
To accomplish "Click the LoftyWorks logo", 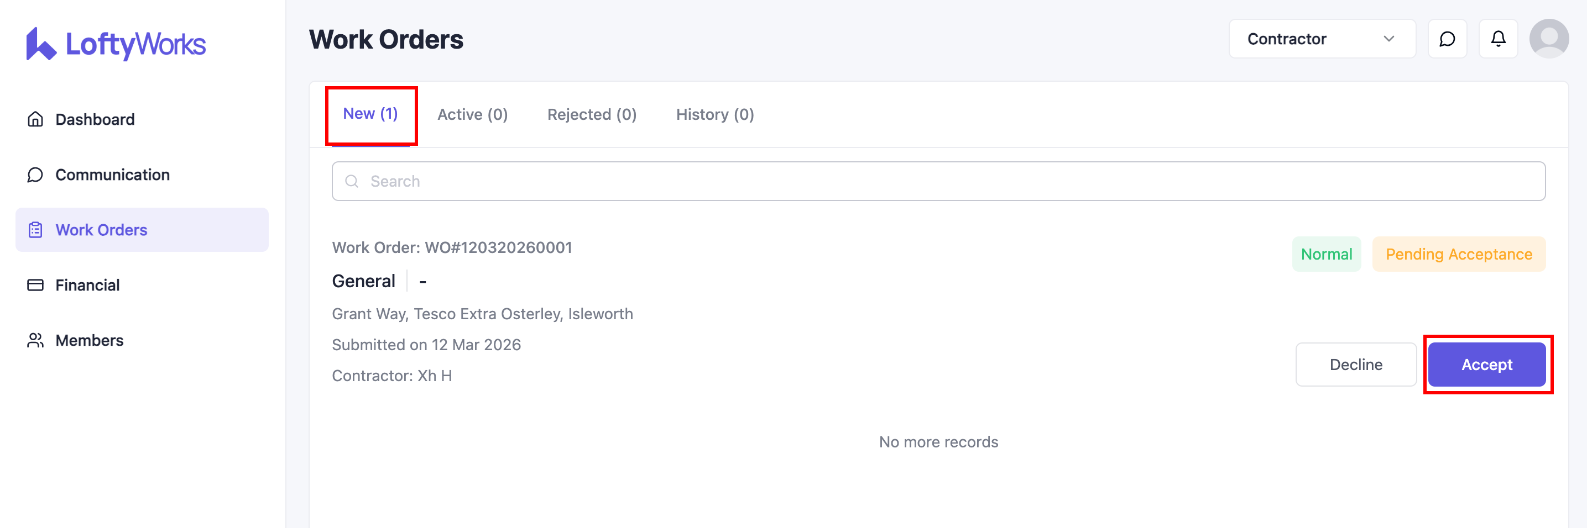I will tap(116, 44).
